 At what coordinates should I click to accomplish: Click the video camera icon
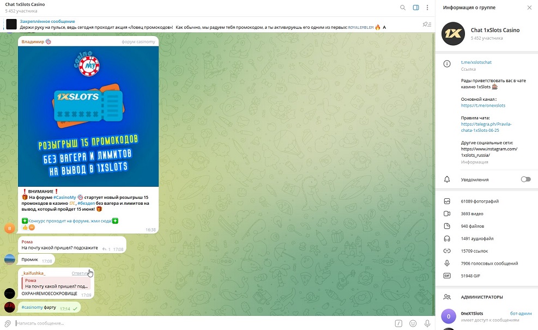pyautogui.click(x=447, y=213)
